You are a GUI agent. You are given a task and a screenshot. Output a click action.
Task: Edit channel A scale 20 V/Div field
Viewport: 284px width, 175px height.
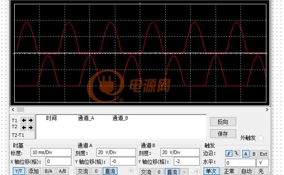116,152
